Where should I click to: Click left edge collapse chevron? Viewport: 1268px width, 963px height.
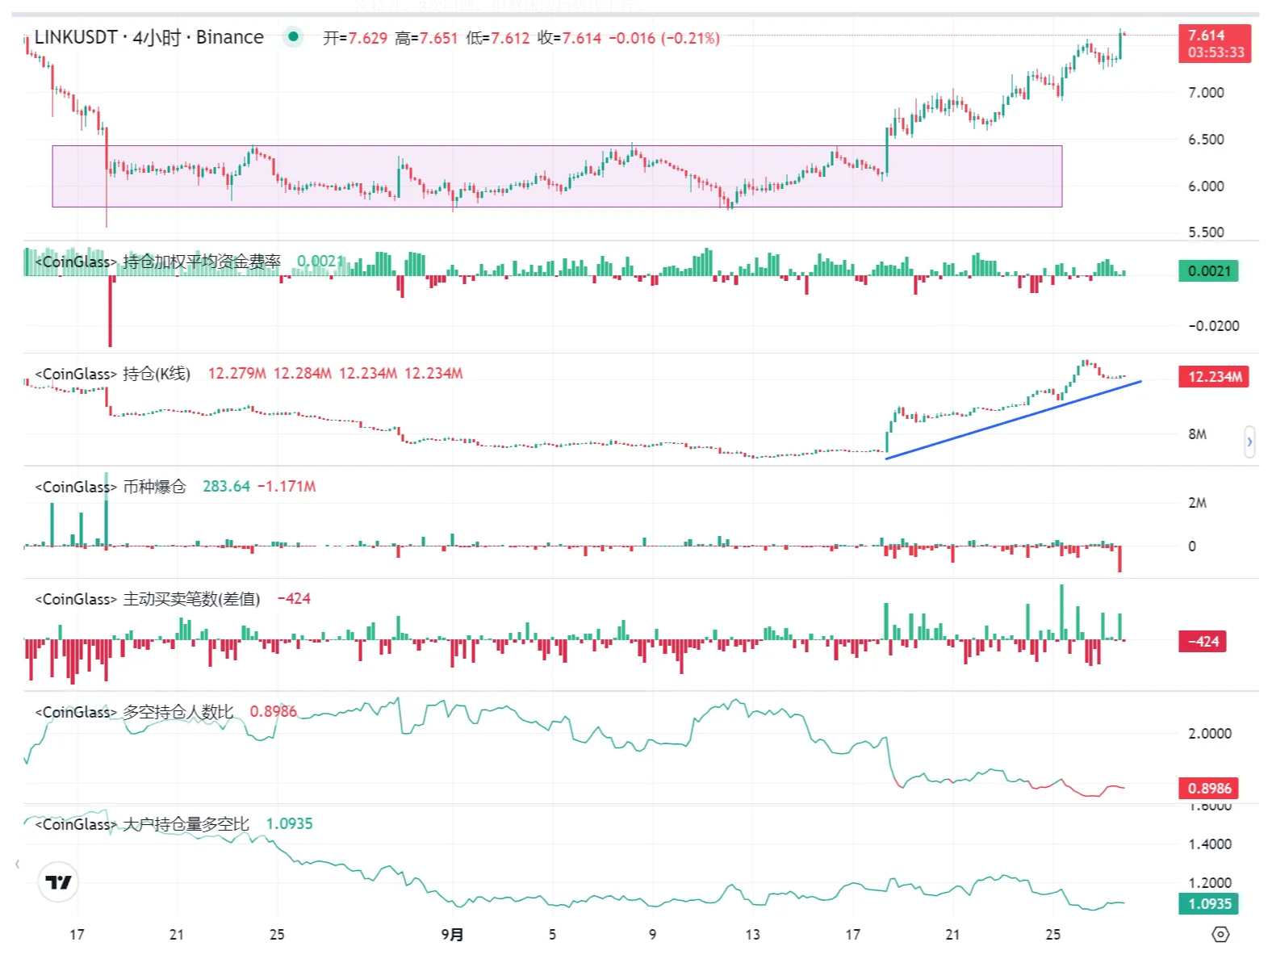click(17, 865)
